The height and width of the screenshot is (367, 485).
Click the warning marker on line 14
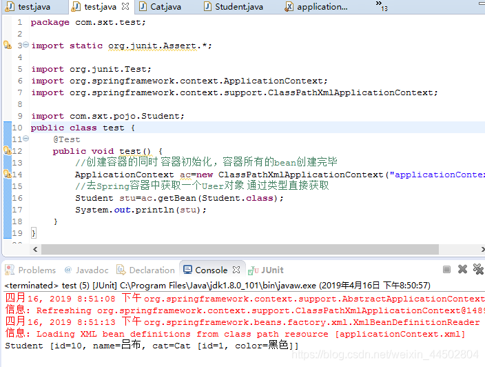pyautogui.click(x=8, y=174)
